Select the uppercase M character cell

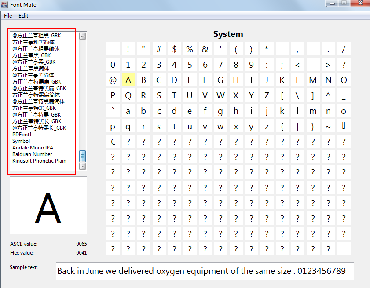point(313,80)
